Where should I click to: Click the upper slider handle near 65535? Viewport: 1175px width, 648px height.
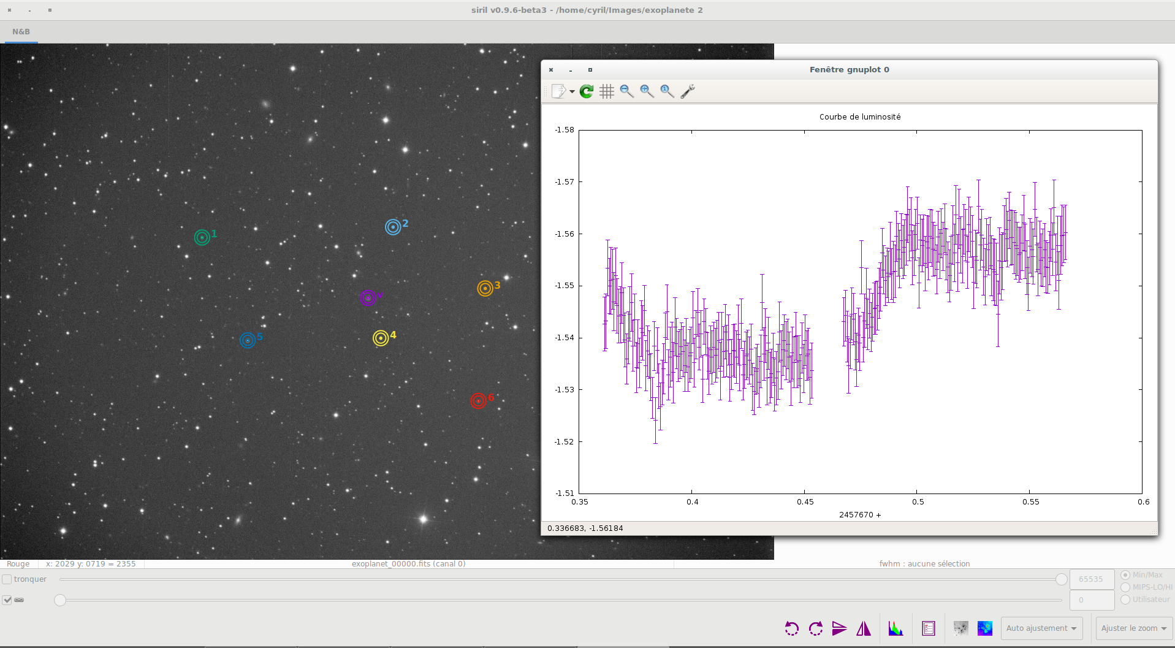coord(1062,579)
